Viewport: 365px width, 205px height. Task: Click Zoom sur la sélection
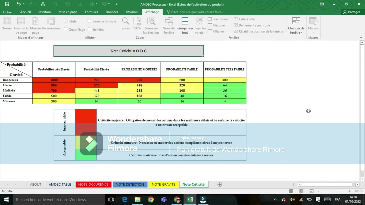151,26
